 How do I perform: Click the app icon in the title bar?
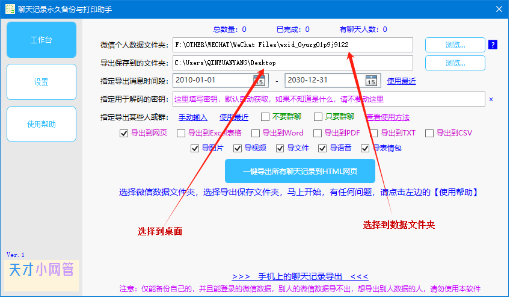tap(10, 10)
